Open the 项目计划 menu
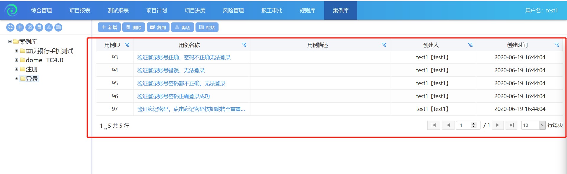 pyautogui.click(x=157, y=11)
